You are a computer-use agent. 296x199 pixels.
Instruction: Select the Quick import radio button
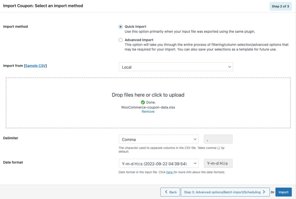click(x=121, y=27)
